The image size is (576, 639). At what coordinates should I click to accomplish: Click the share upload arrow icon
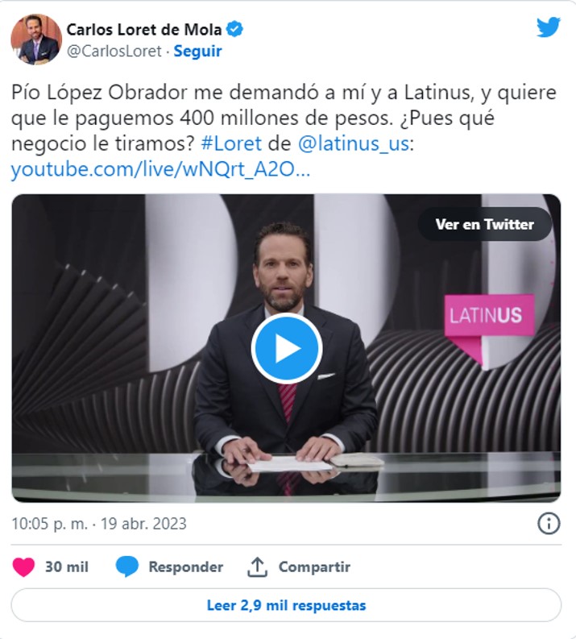(x=258, y=566)
